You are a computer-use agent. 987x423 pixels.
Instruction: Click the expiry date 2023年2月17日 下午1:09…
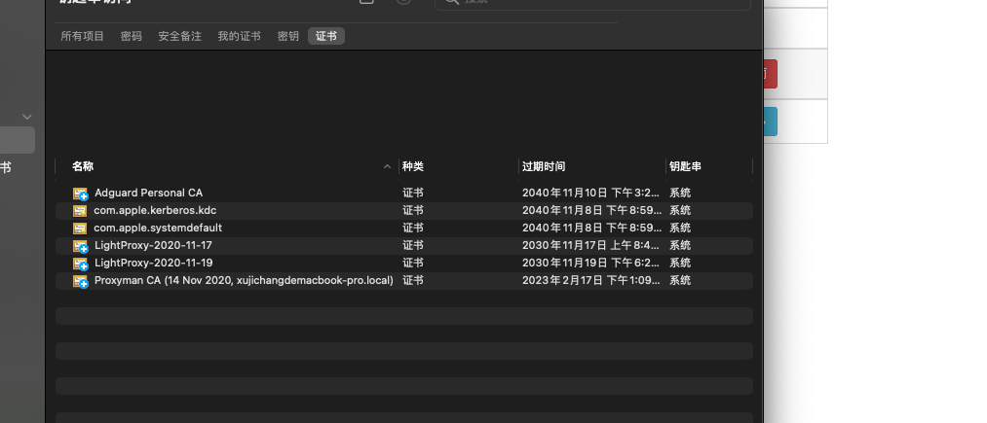coord(591,281)
